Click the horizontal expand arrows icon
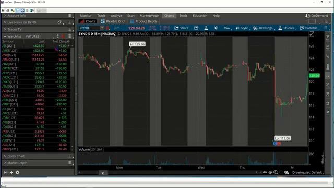 tap(265, 172)
